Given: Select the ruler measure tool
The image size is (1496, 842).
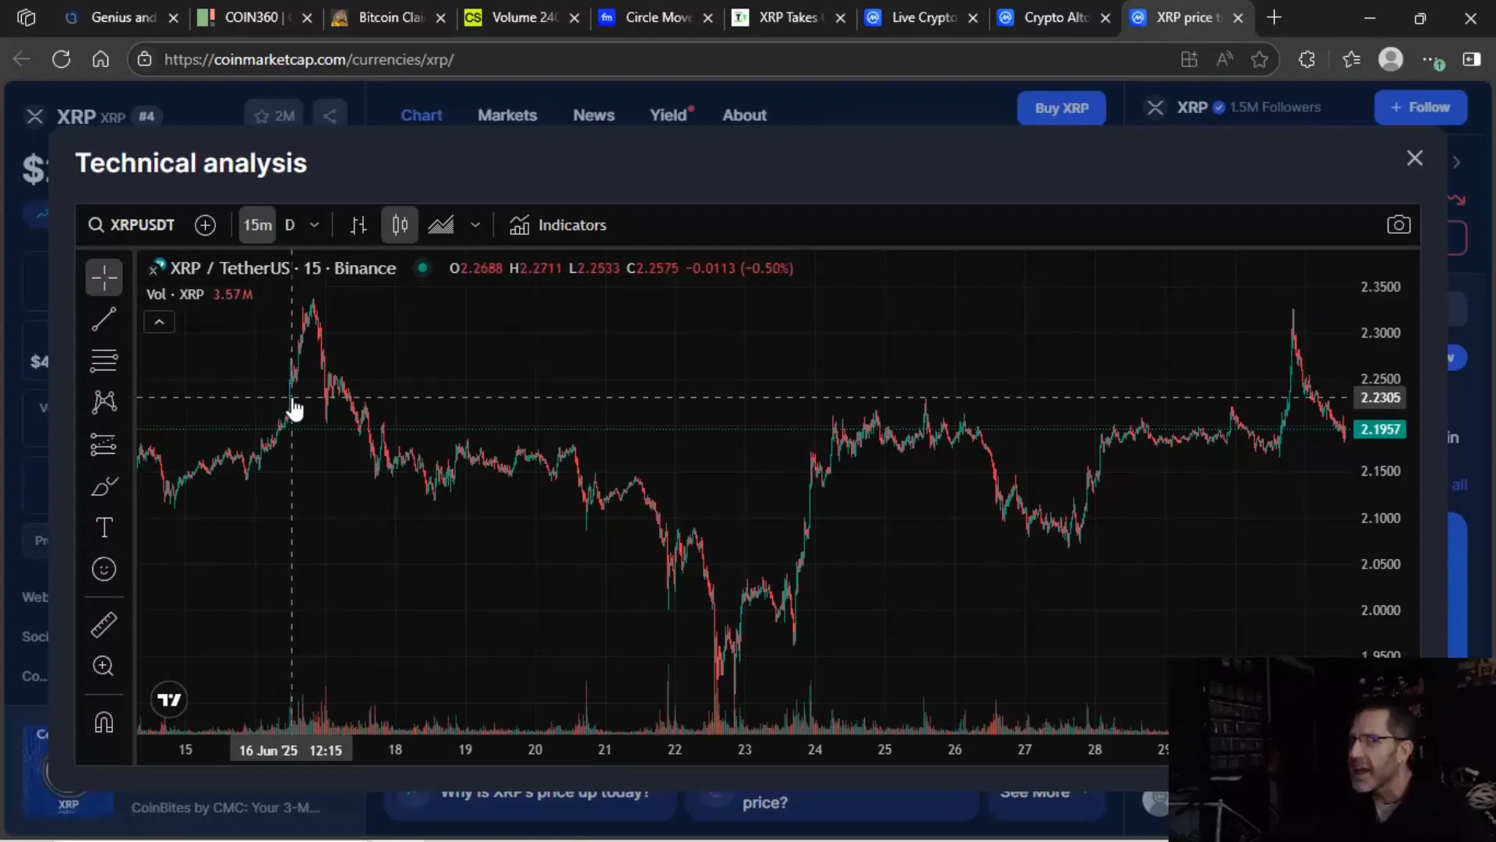Looking at the screenshot, I should click(x=104, y=624).
